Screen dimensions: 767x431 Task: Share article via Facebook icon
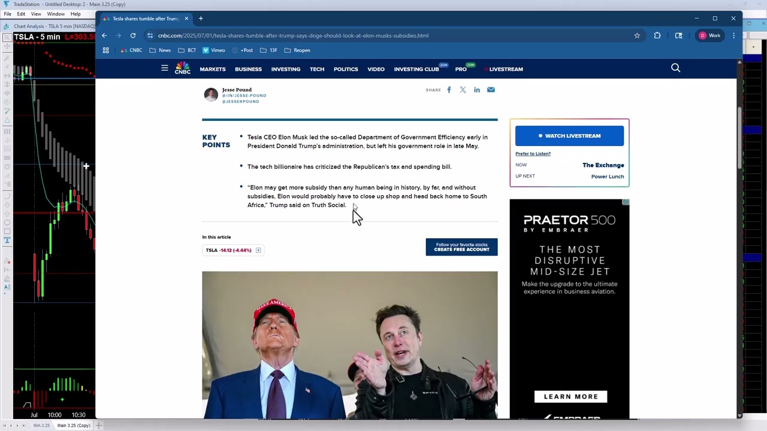pyautogui.click(x=449, y=90)
